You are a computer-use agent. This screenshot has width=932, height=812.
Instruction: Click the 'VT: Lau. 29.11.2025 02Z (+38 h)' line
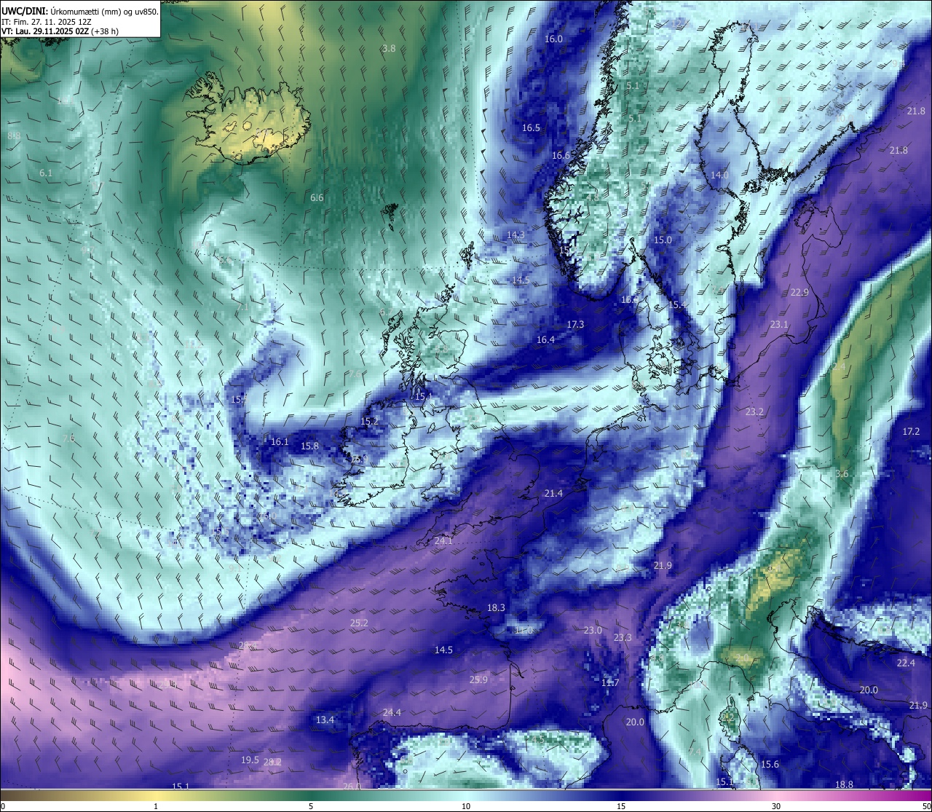(x=60, y=31)
